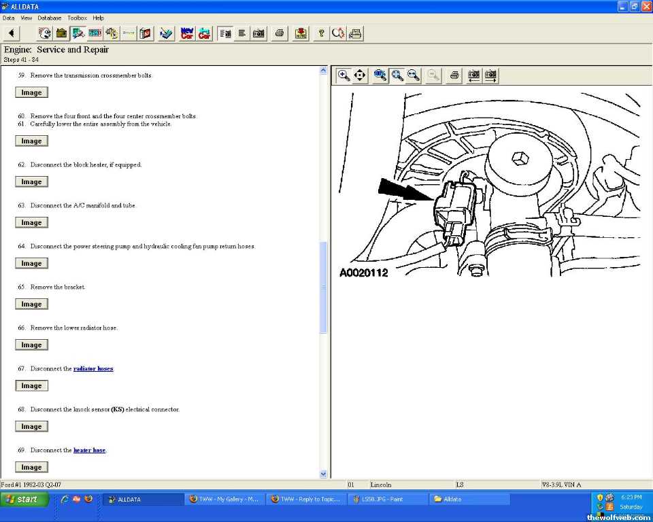The width and height of the screenshot is (653, 522).
Task: Follow the heater hose link
Action: click(89, 450)
